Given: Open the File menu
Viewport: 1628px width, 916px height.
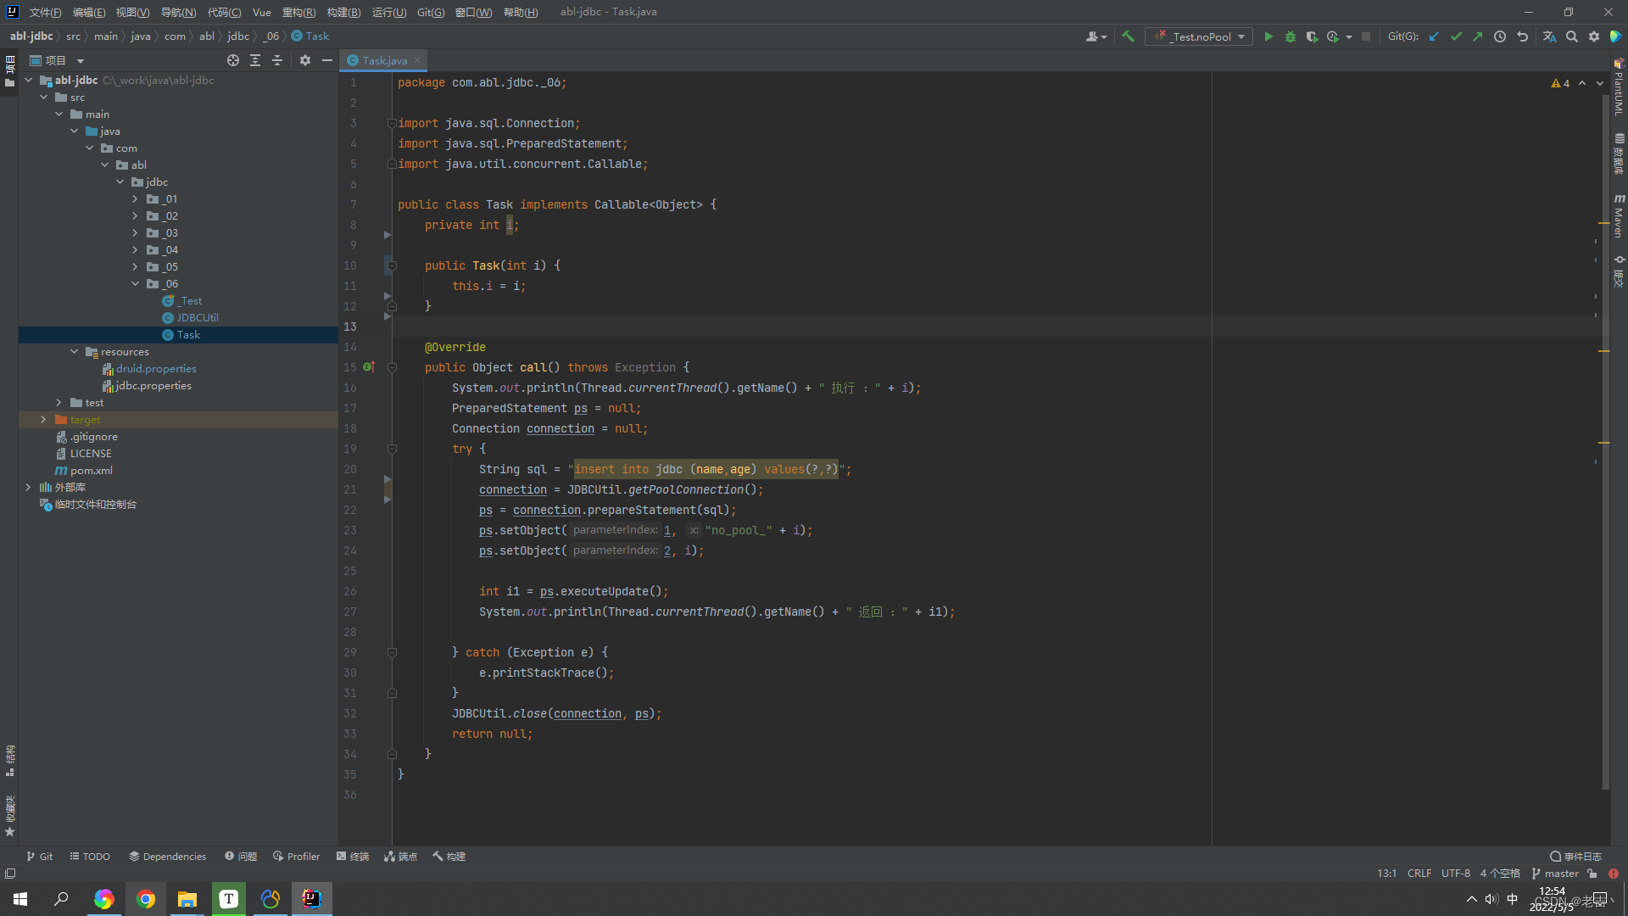Looking at the screenshot, I should pyautogui.click(x=45, y=12).
